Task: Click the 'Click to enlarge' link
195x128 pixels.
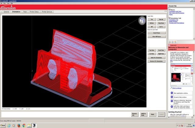Action: [177, 88]
